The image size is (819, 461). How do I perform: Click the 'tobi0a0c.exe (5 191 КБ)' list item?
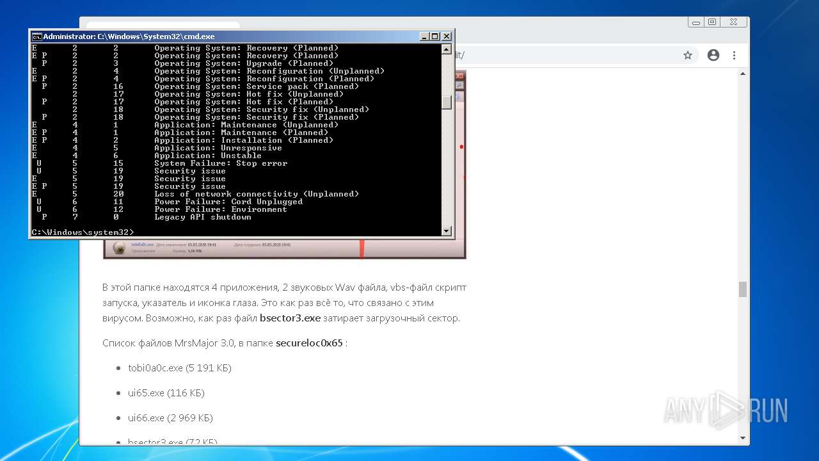pos(180,368)
